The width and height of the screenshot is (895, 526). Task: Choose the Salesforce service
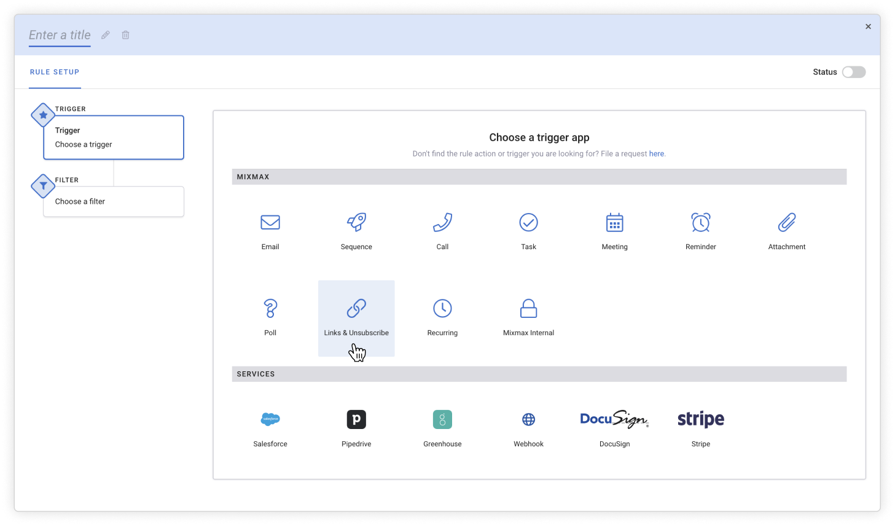tap(270, 419)
